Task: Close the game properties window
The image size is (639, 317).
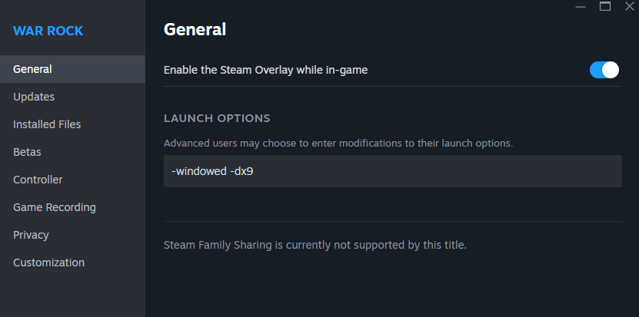Action: 628,6
